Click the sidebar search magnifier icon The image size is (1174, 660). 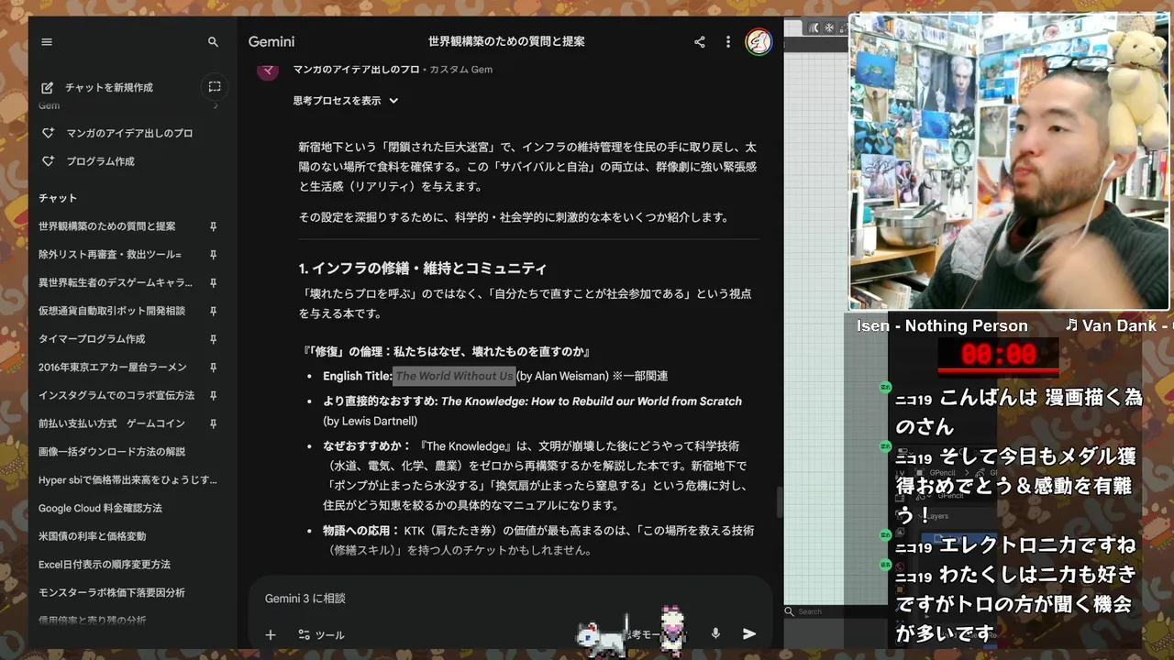(213, 42)
